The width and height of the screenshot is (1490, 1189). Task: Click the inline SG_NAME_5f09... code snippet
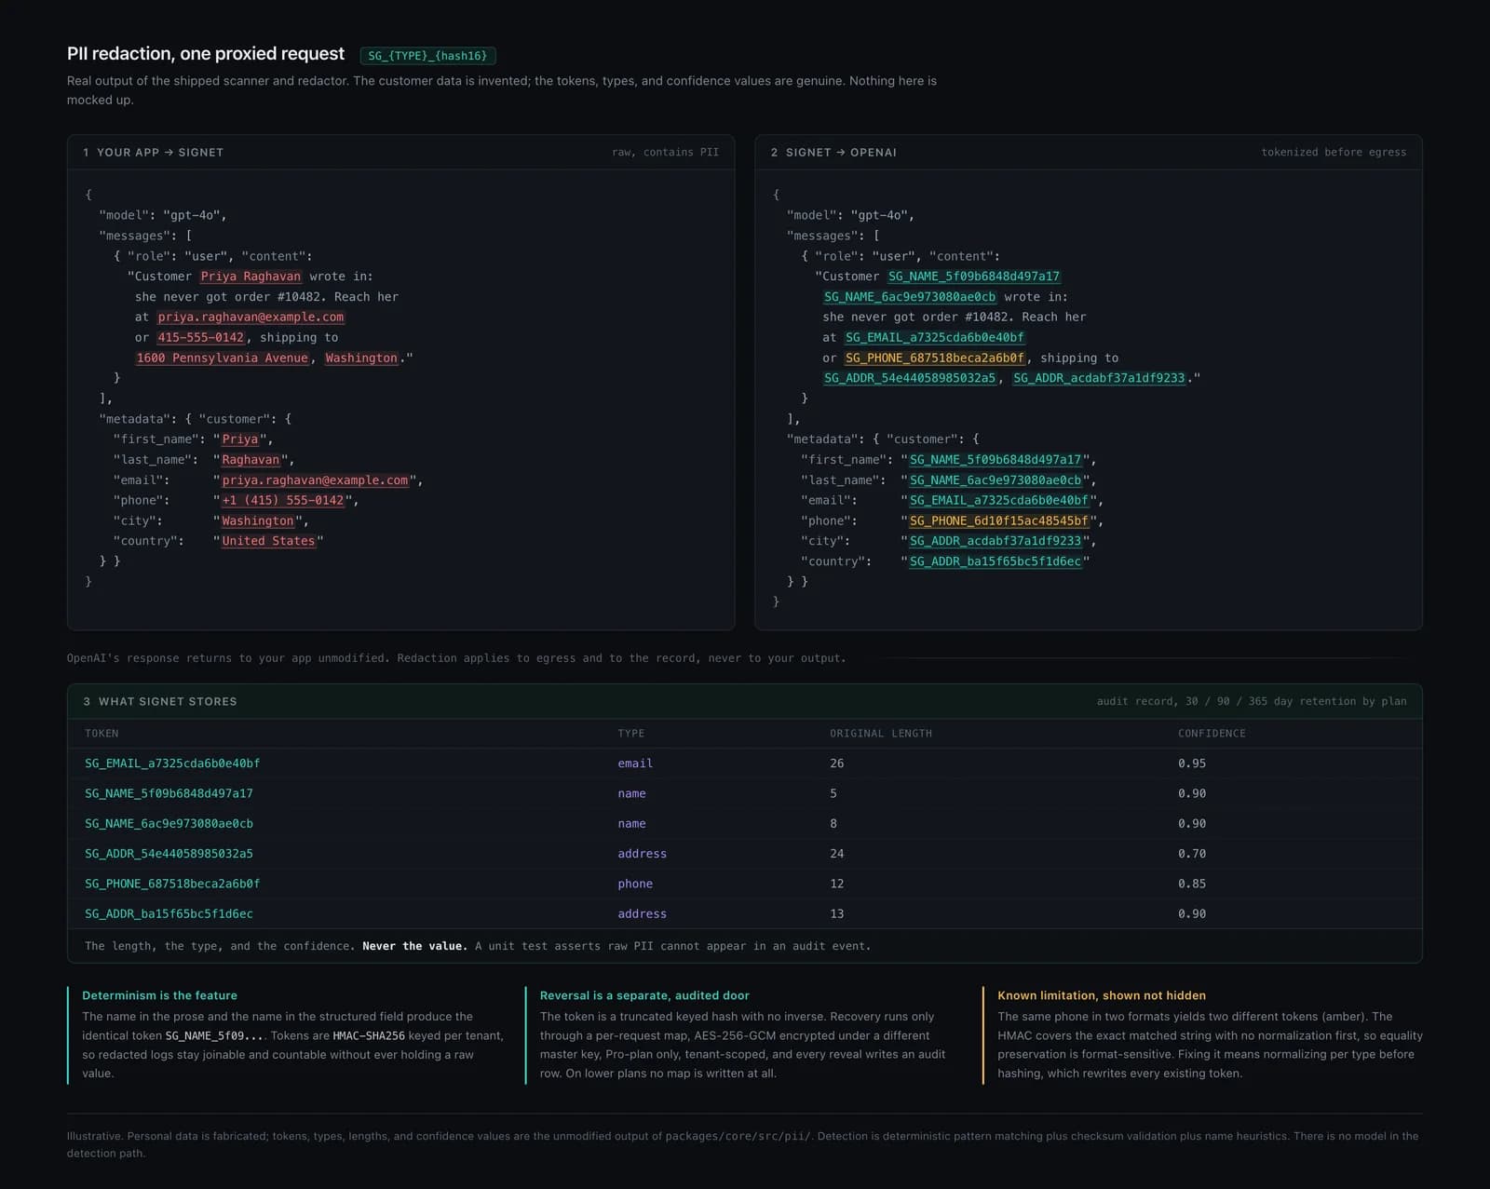pos(214,1035)
